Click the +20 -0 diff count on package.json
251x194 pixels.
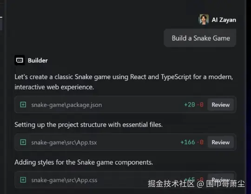tap(194, 105)
